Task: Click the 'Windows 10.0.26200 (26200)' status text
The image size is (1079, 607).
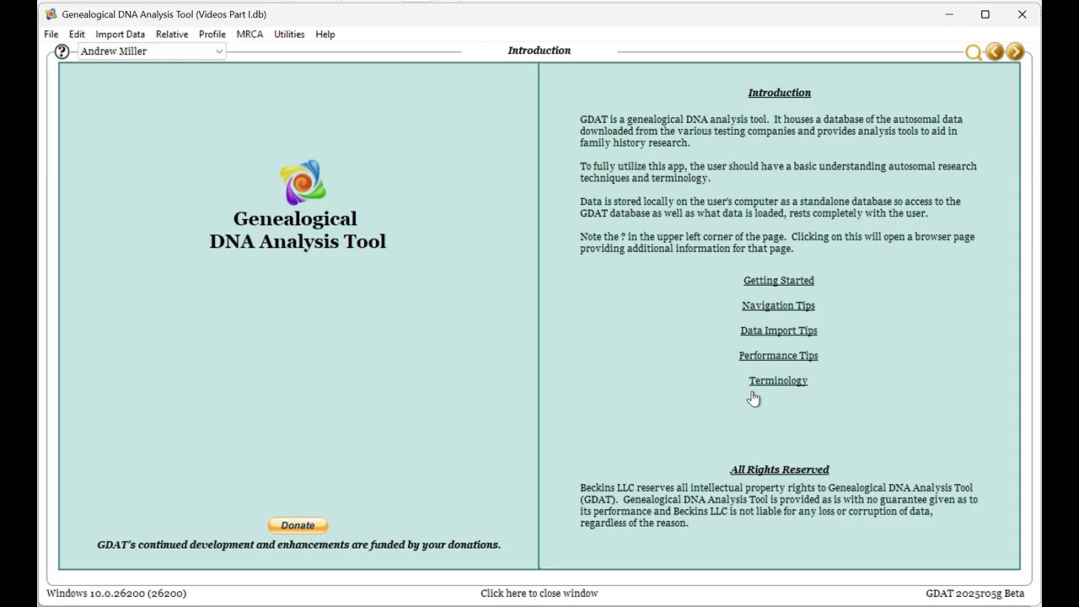Action: 116,594
